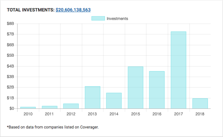Select the 2016 investments bar
The image size is (223, 137).
click(x=157, y=90)
